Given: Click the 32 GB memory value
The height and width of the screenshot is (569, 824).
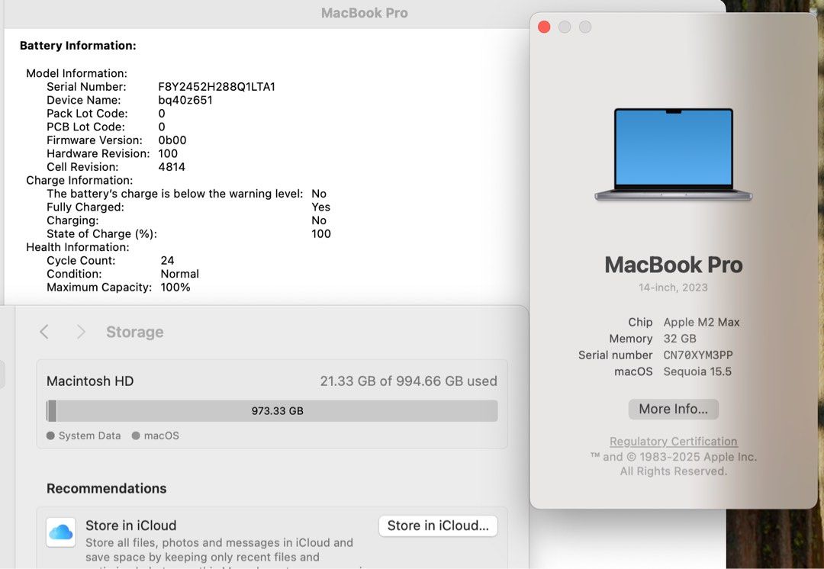Looking at the screenshot, I should click(x=680, y=339).
